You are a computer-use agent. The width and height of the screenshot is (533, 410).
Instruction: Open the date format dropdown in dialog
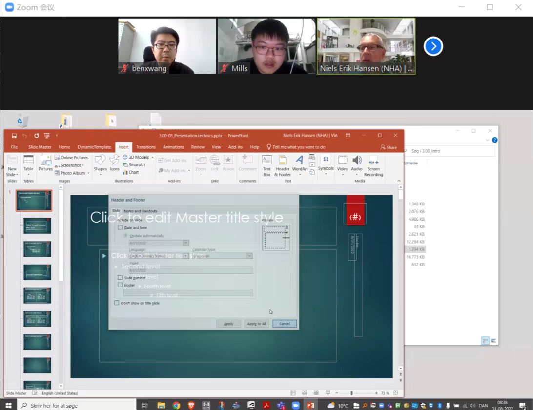[185, 243]
